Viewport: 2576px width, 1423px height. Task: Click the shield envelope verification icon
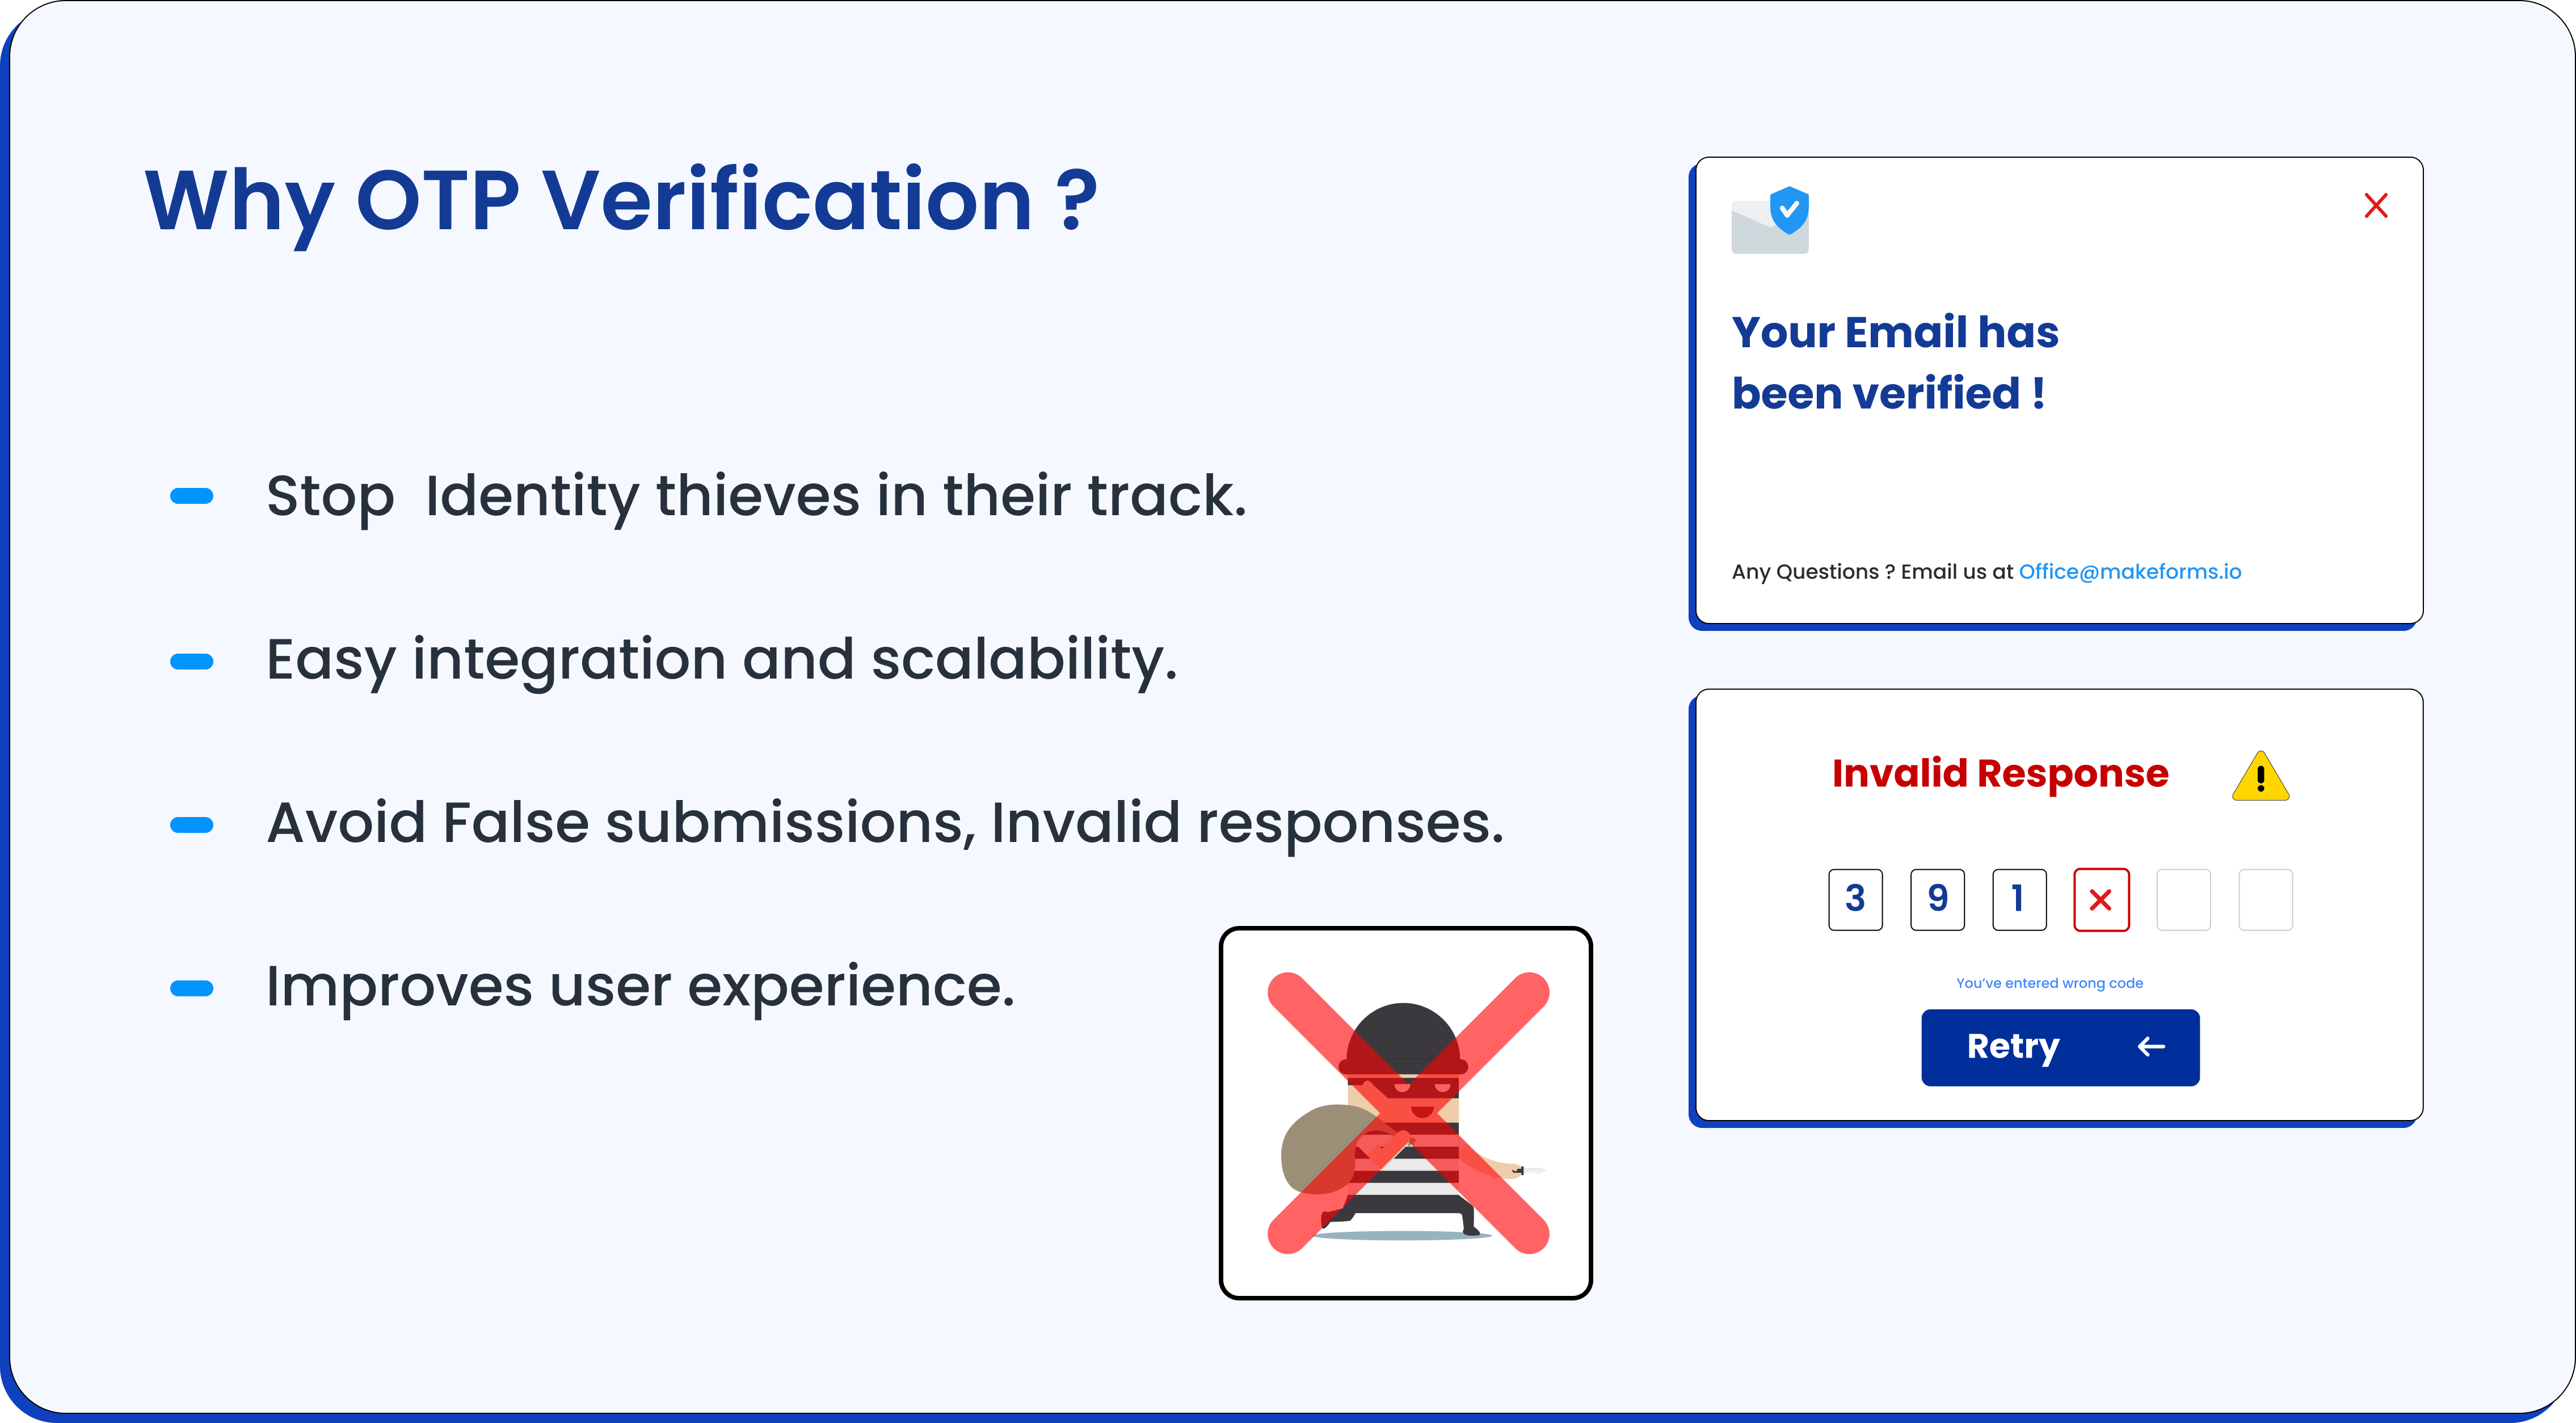pos(1770,219)
